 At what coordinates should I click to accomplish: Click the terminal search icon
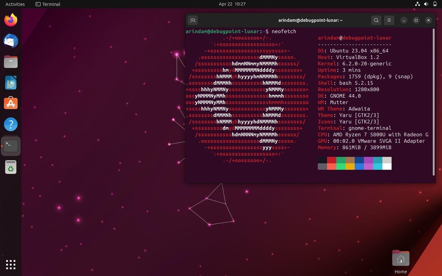point(376,20)
